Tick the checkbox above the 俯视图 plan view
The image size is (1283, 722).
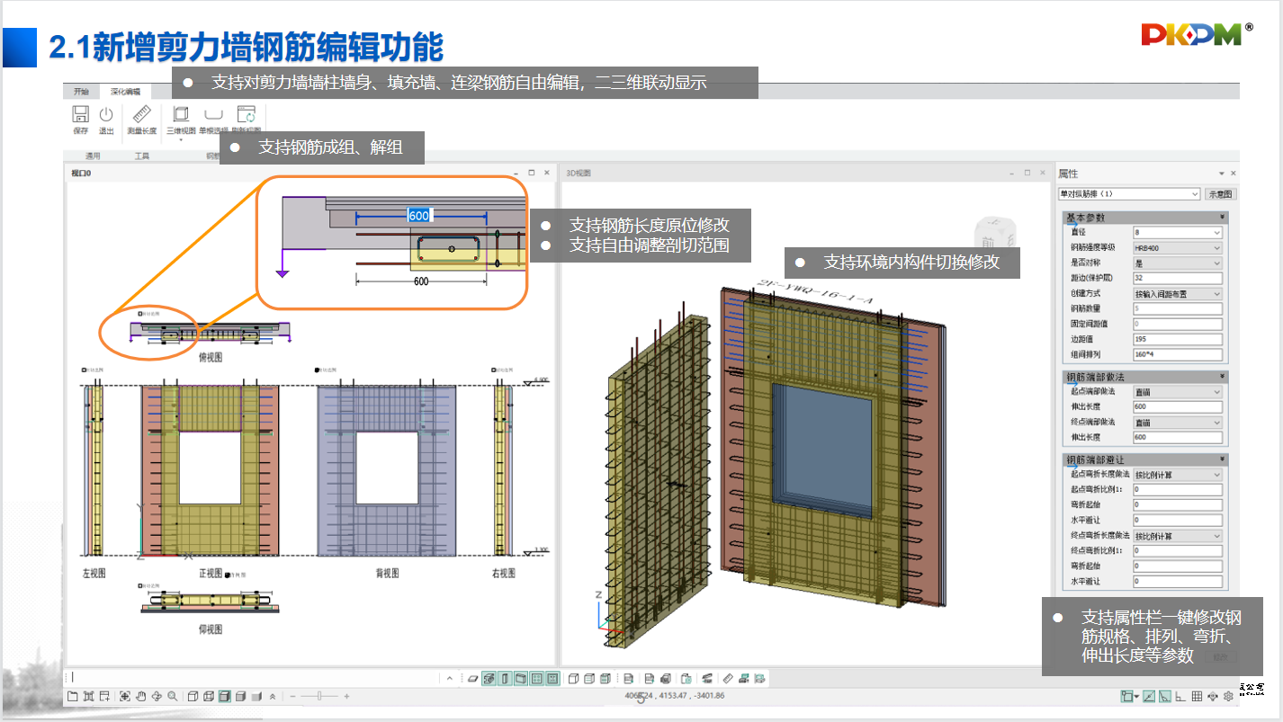[142, 313]
